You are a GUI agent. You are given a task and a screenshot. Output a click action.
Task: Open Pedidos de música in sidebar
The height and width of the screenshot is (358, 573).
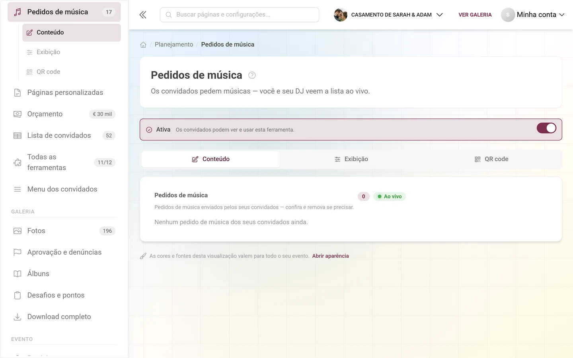tap(64, 12)
